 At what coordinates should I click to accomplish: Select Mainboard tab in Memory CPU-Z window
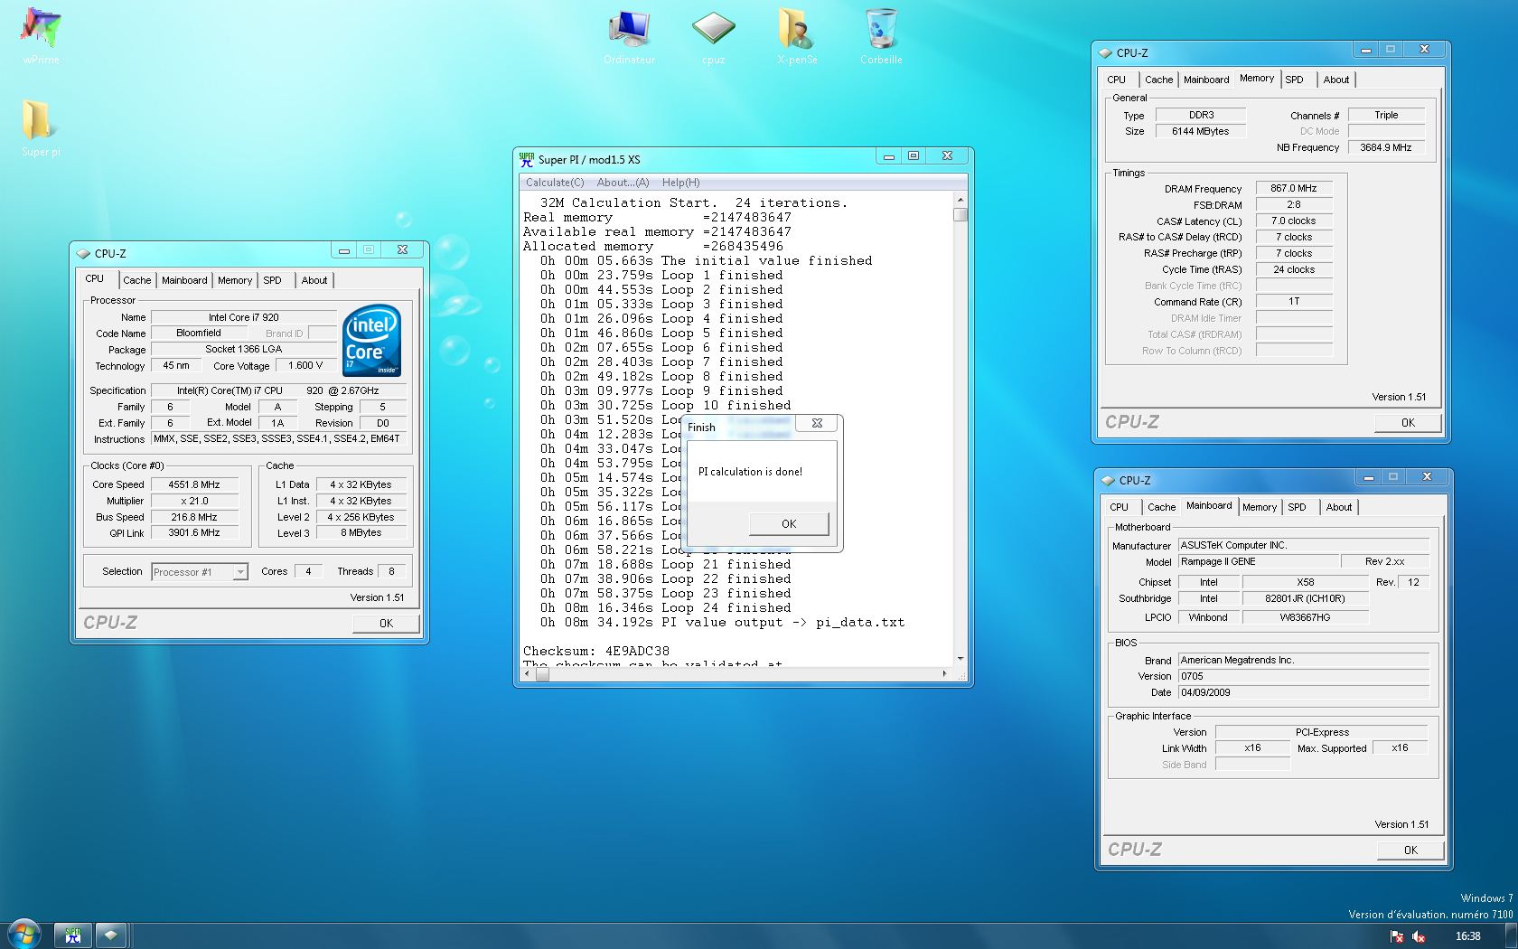1206,80
